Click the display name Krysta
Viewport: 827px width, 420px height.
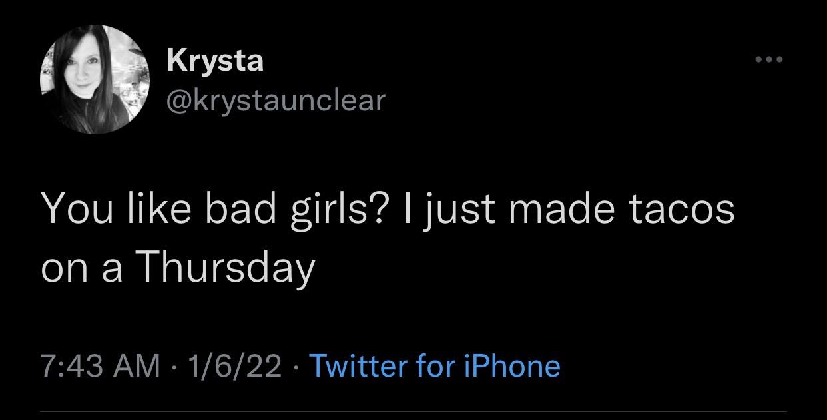(x=215, y=60)
